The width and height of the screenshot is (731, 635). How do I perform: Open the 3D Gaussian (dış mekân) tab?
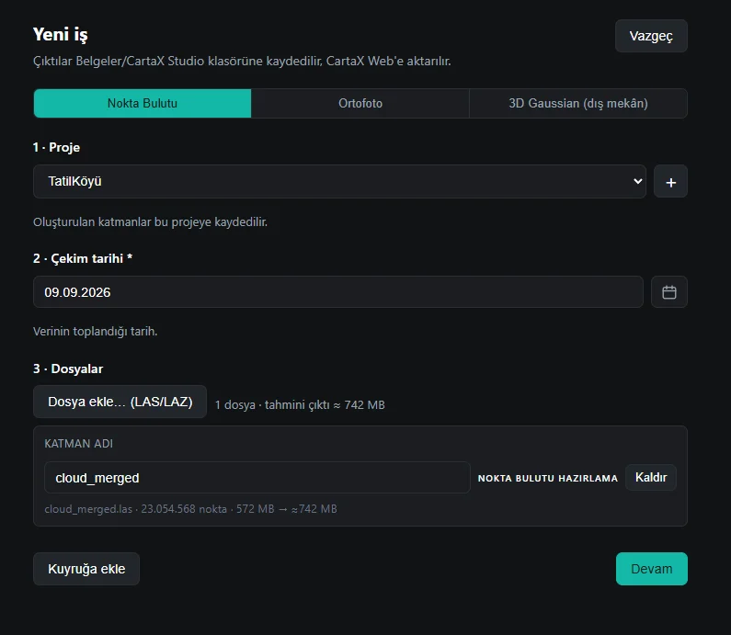coord(578,104)
